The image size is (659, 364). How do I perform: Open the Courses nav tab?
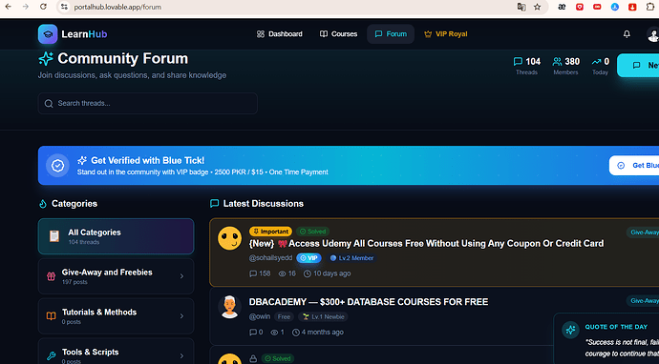339,34
